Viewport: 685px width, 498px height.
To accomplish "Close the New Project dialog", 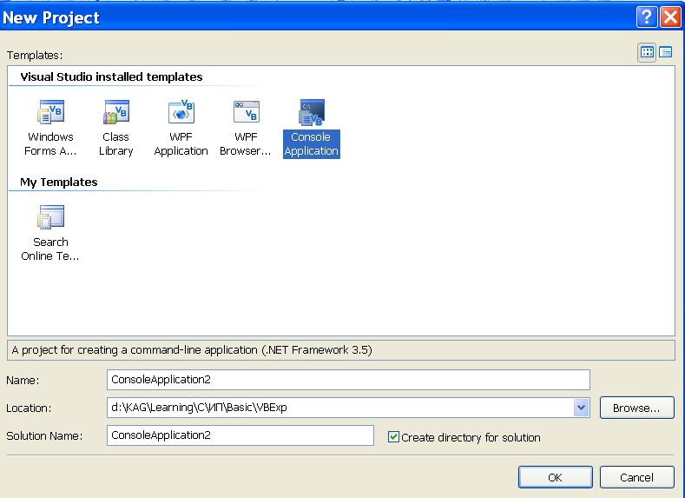I will click(670, 17).
